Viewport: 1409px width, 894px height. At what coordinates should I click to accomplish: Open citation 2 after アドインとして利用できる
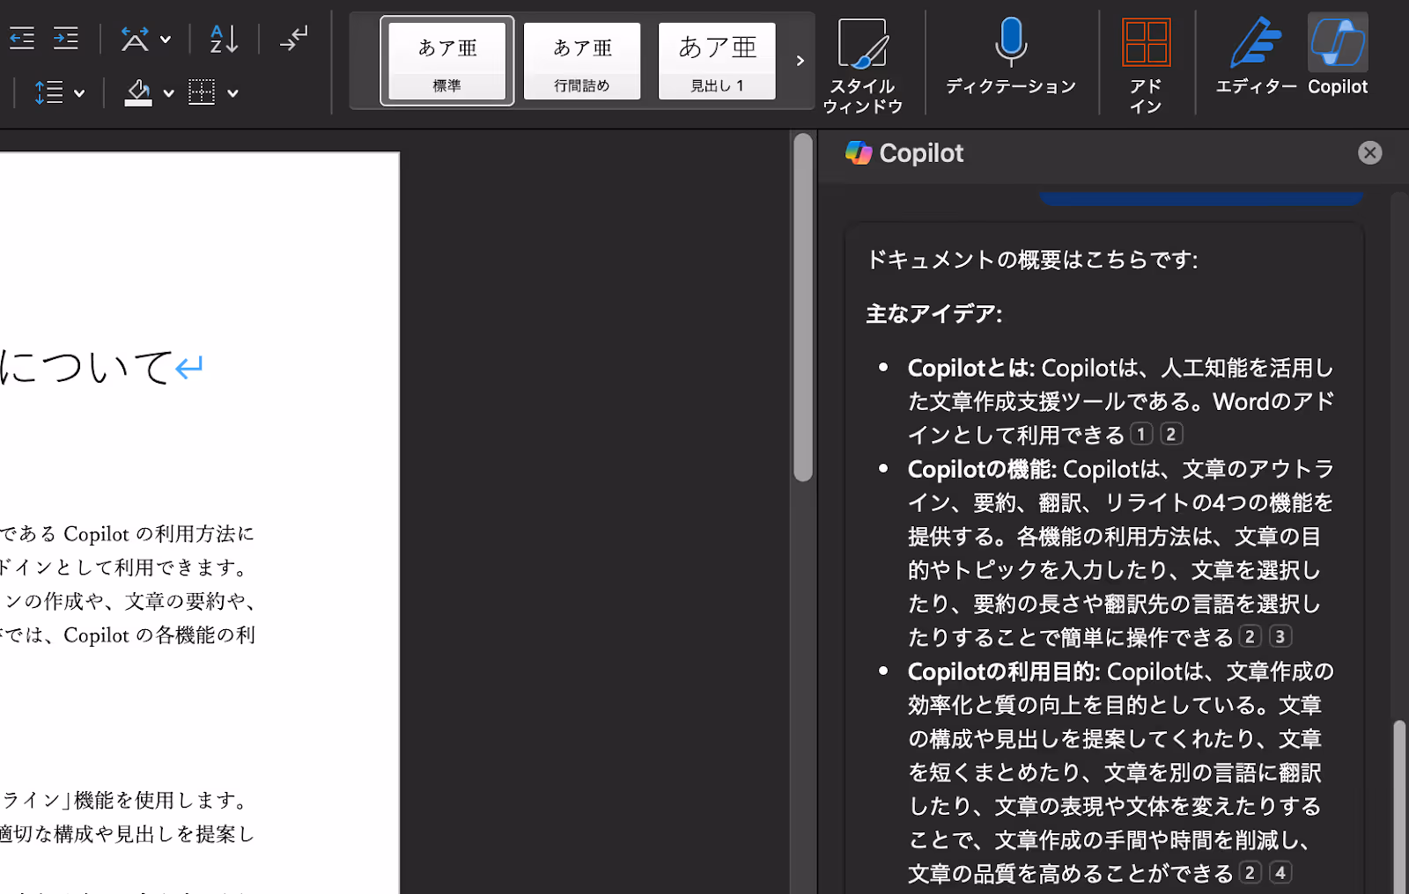(1171, 434)
